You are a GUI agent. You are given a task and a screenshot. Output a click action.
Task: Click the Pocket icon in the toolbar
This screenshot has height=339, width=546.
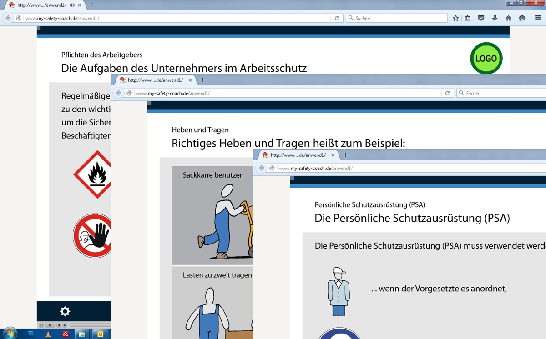[481, 18]
